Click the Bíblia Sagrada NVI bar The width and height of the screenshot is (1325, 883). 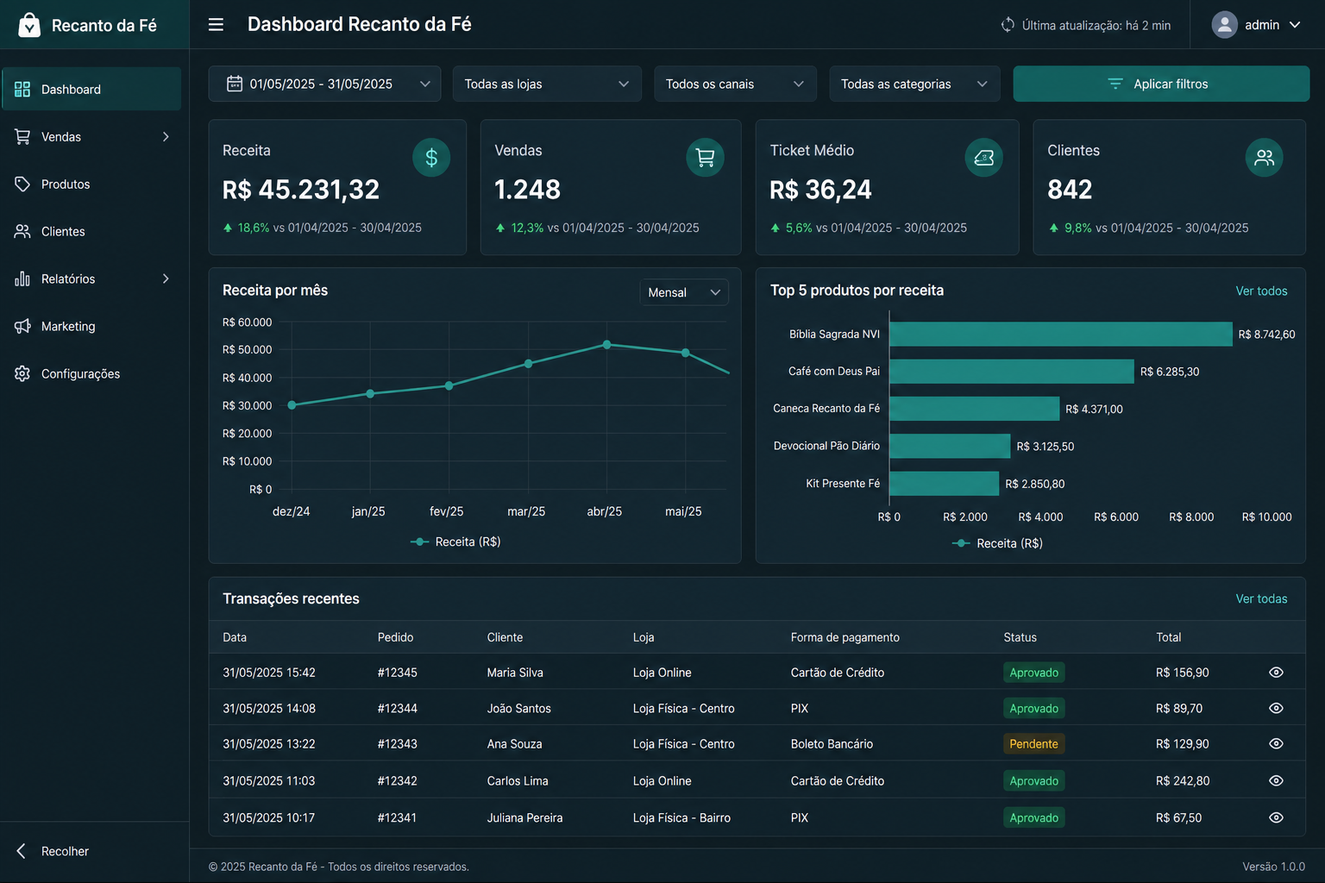[x=1061, y=334]
